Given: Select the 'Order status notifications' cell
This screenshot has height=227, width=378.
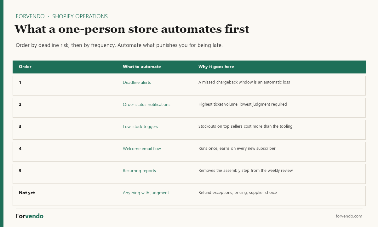Looking at the screenshot, I should (x=146, y=104).
